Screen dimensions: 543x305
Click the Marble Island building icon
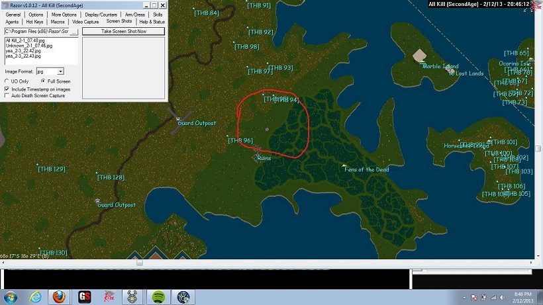point(419,56)
